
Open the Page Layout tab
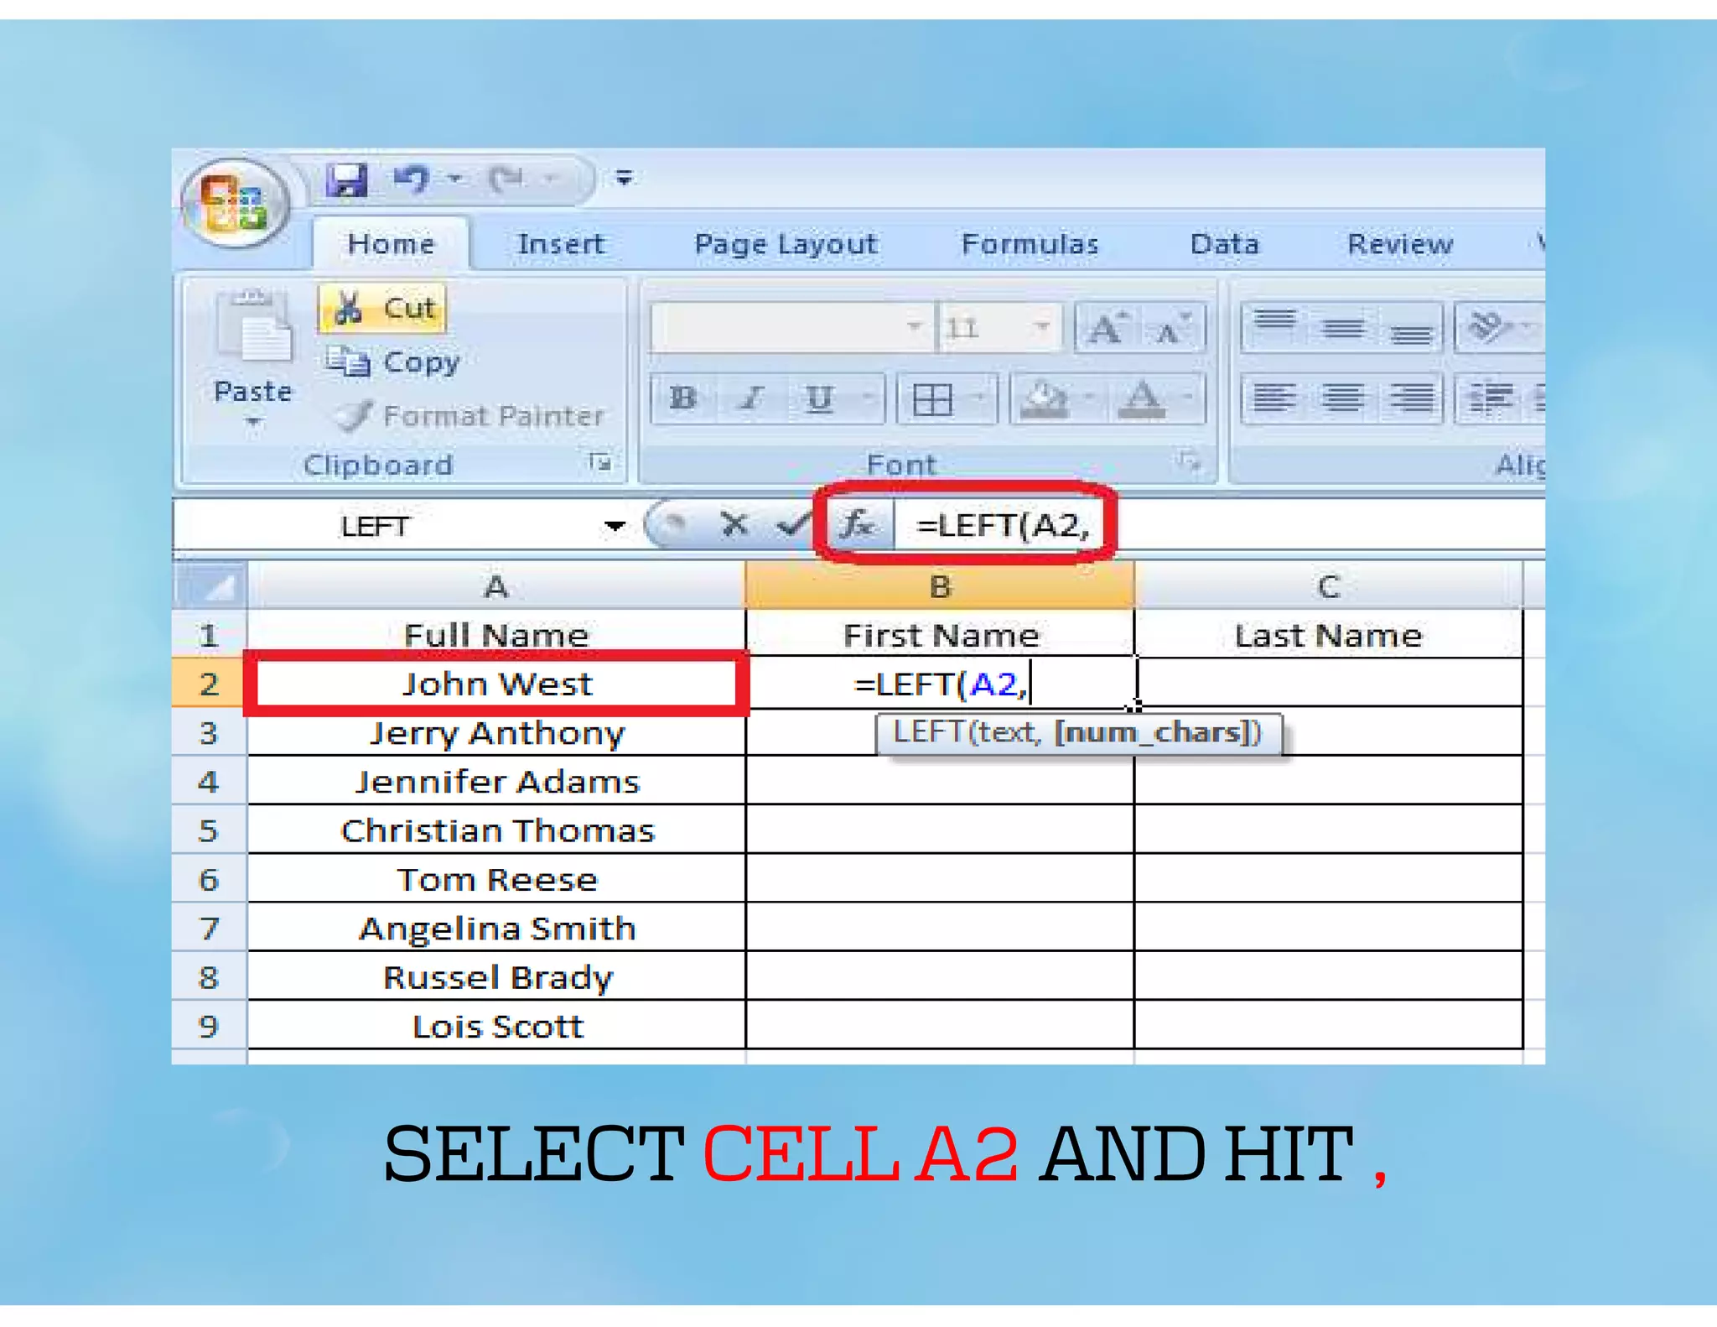click(x=786, y=244)
